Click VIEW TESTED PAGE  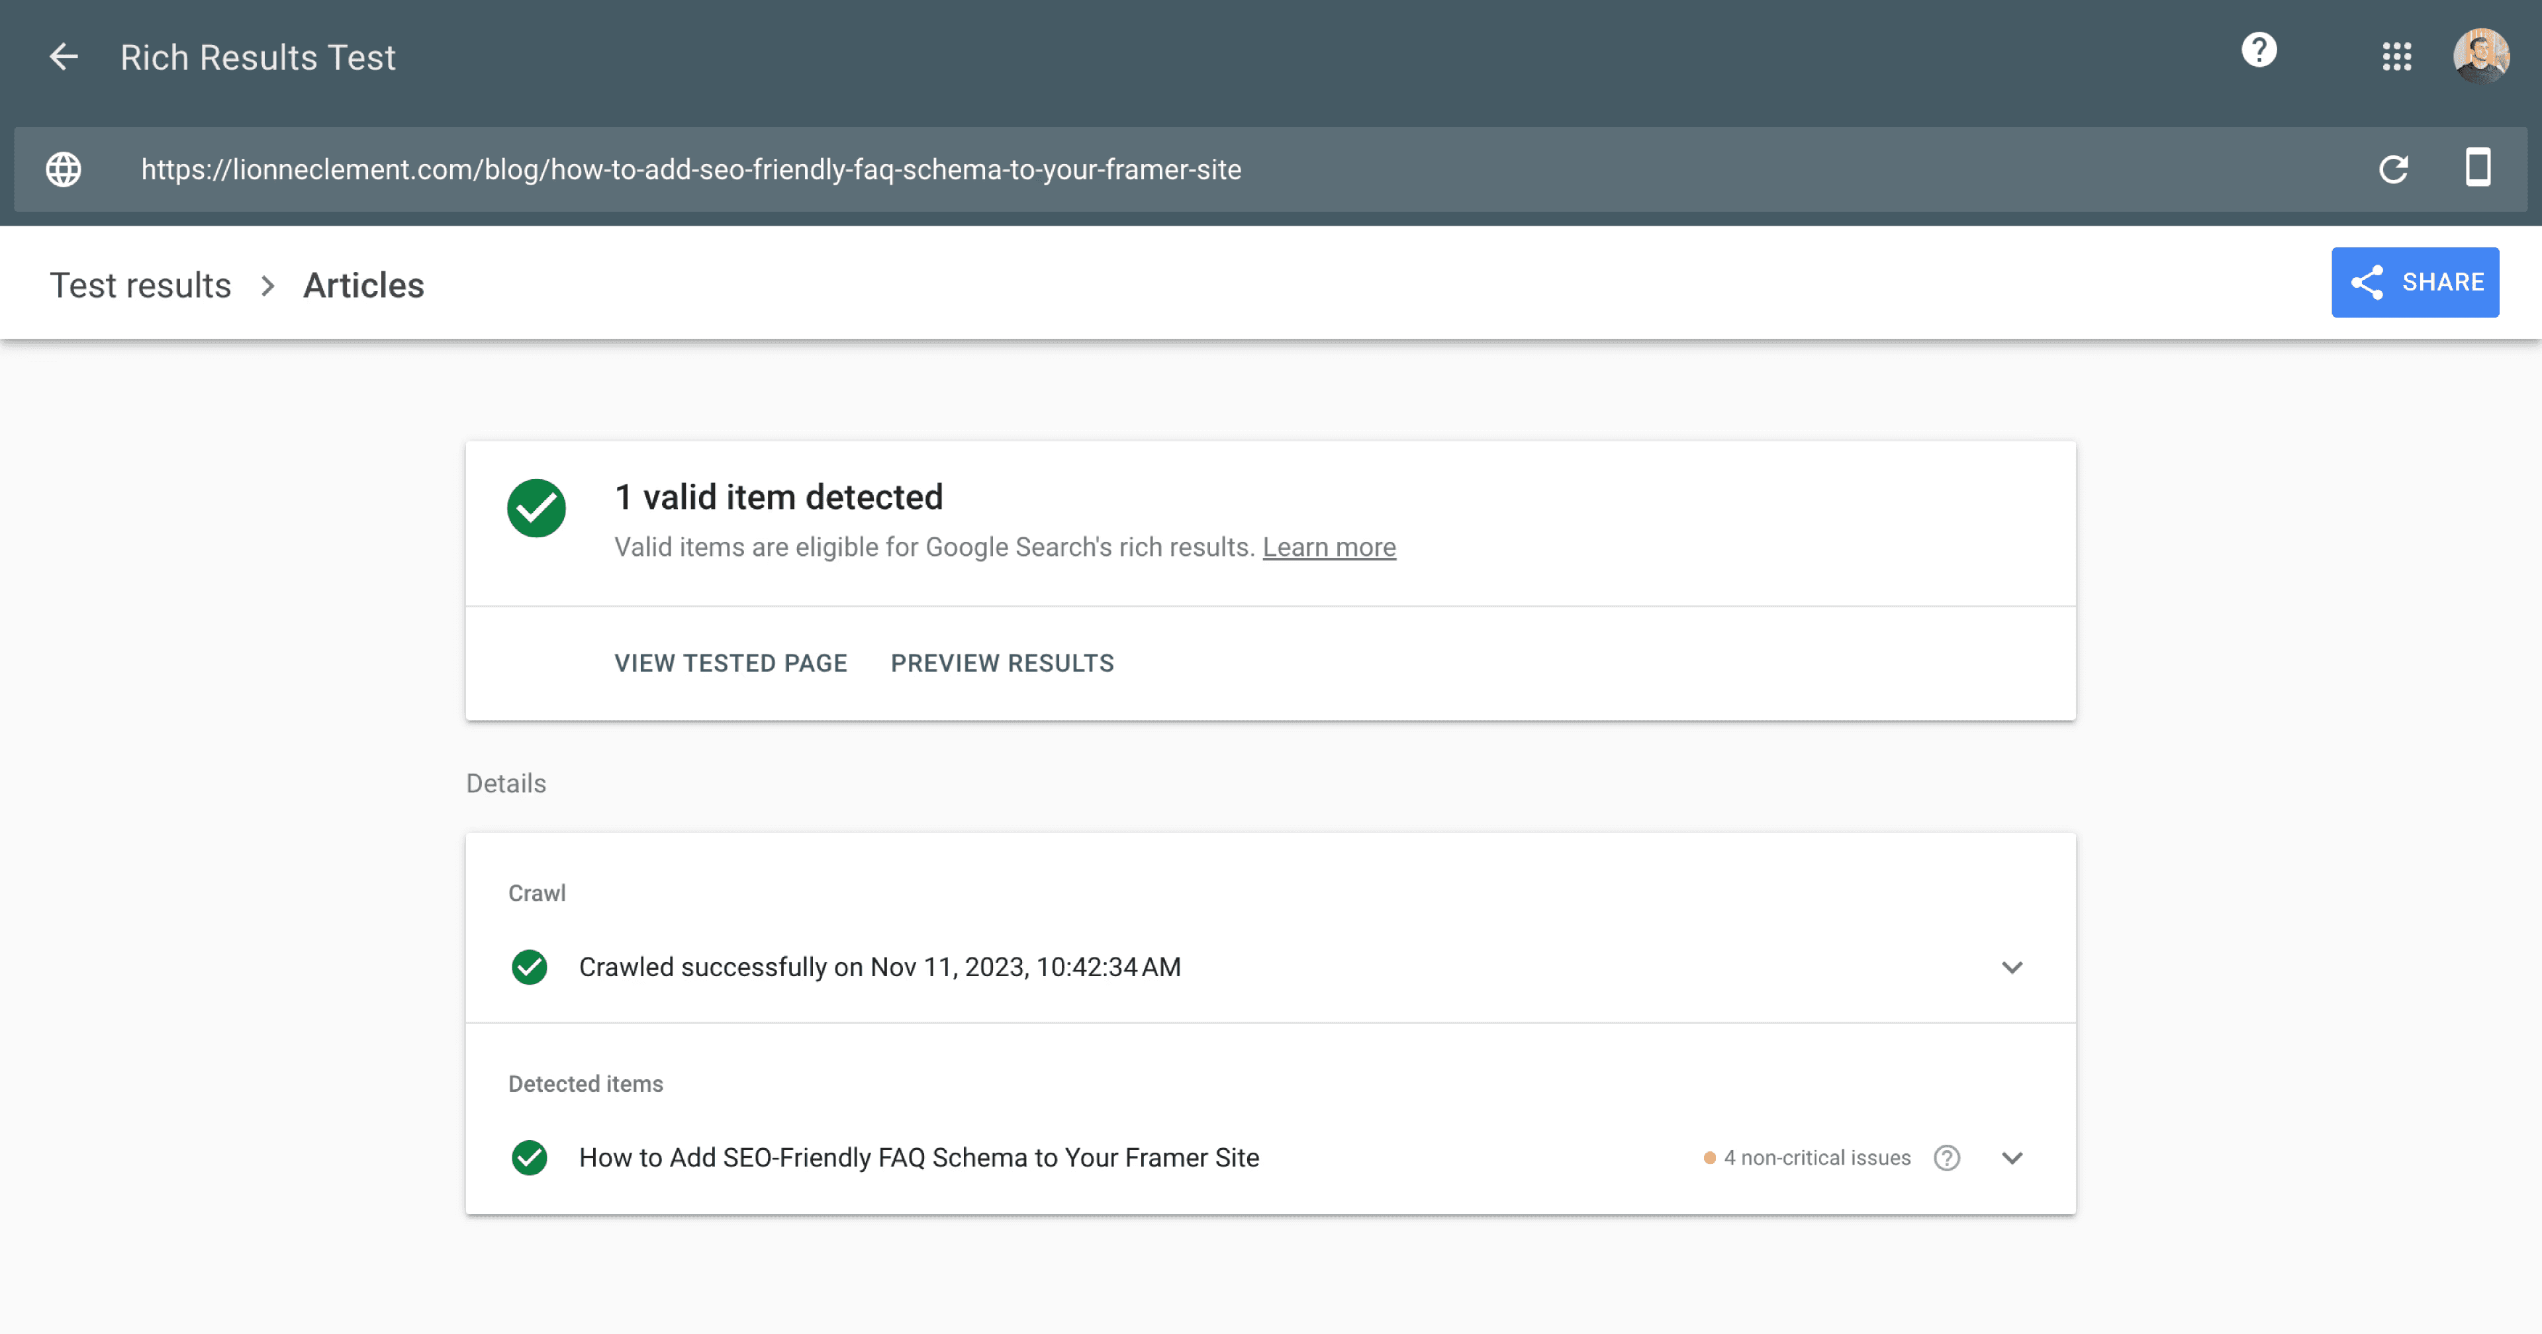coord(730,662)
